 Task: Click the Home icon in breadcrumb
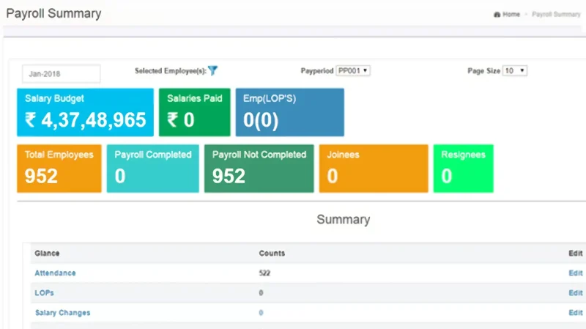[x=497, y=15]
